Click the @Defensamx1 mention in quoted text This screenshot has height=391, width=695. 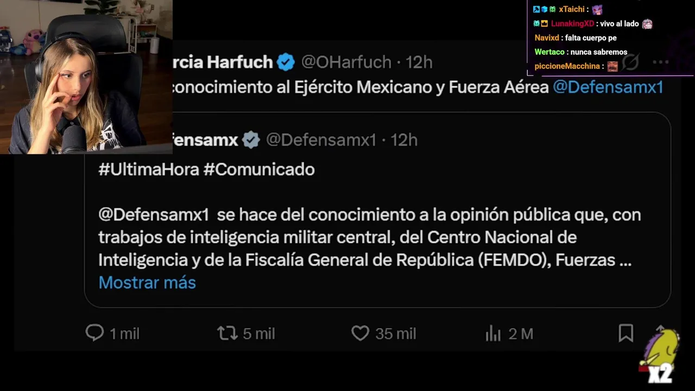[x=154, y=215]
